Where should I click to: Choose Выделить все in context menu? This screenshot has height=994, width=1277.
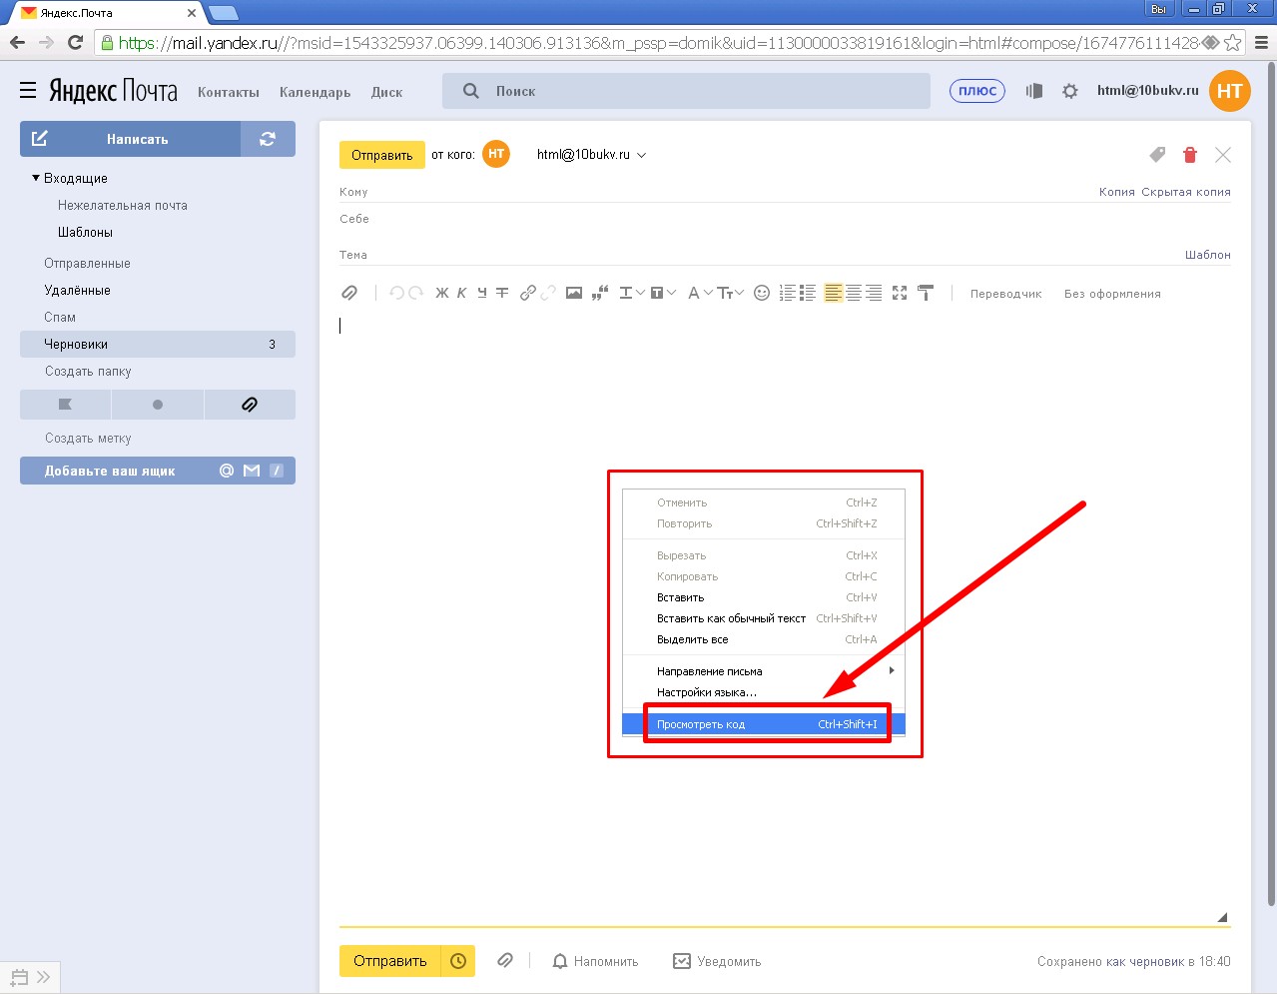tap(764, 639)
